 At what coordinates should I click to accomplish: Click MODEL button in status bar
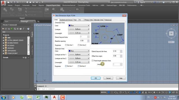pyautogui.click(x=104, y=92)
